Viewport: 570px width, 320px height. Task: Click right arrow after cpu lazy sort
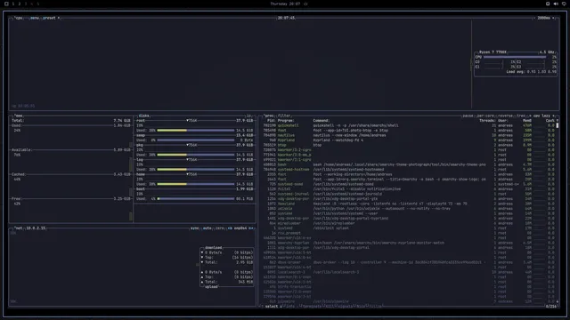(x=553, y=116)
